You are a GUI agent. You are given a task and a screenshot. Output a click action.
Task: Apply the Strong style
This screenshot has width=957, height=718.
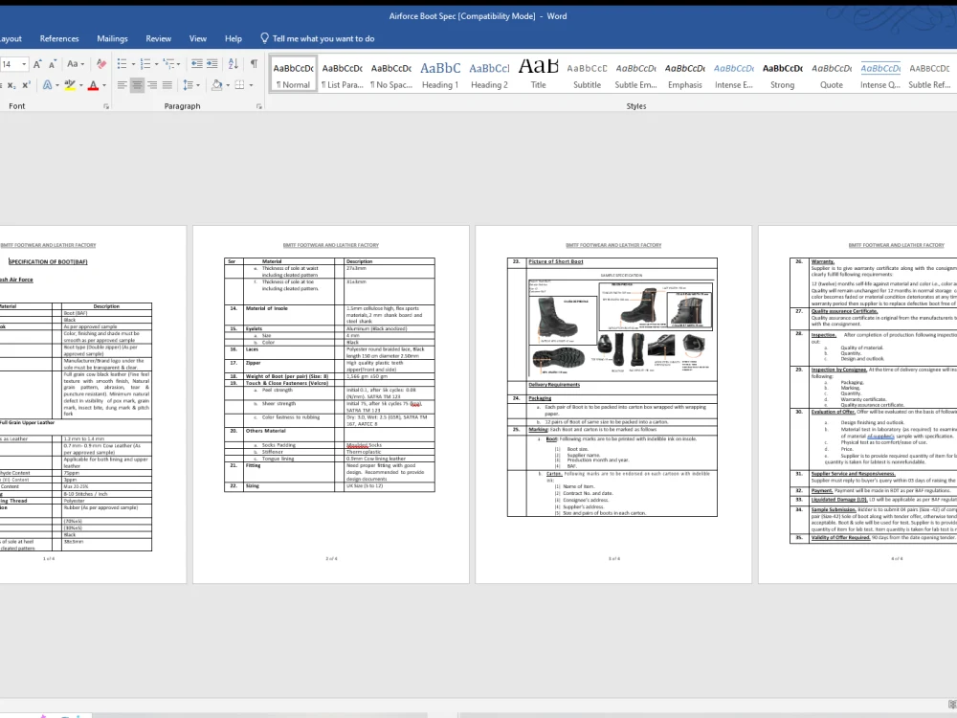click(783, 75)
